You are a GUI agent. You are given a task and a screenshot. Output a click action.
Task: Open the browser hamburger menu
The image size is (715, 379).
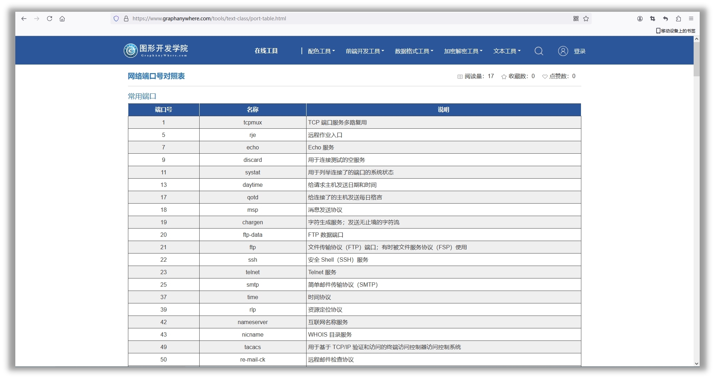[691, 19]
